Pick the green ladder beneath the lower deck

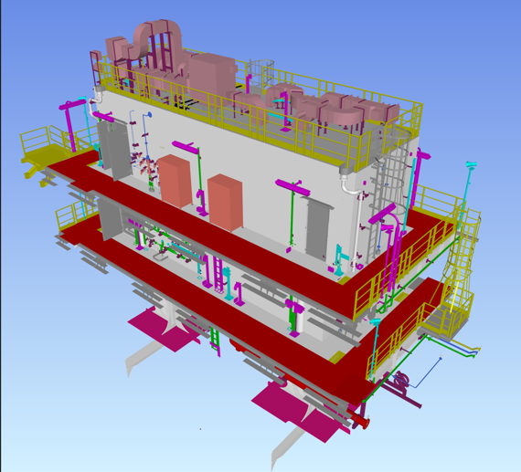[x=215, y=341]
